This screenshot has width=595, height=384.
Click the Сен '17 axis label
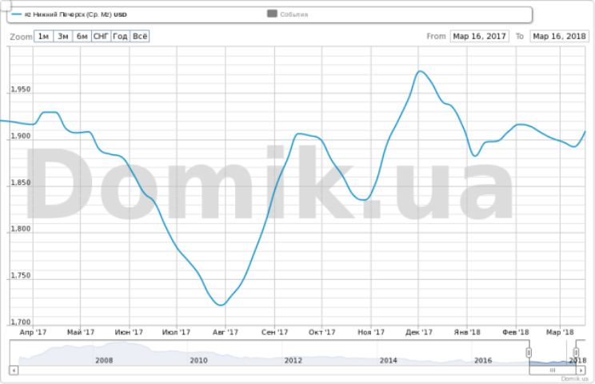point(275,332)
